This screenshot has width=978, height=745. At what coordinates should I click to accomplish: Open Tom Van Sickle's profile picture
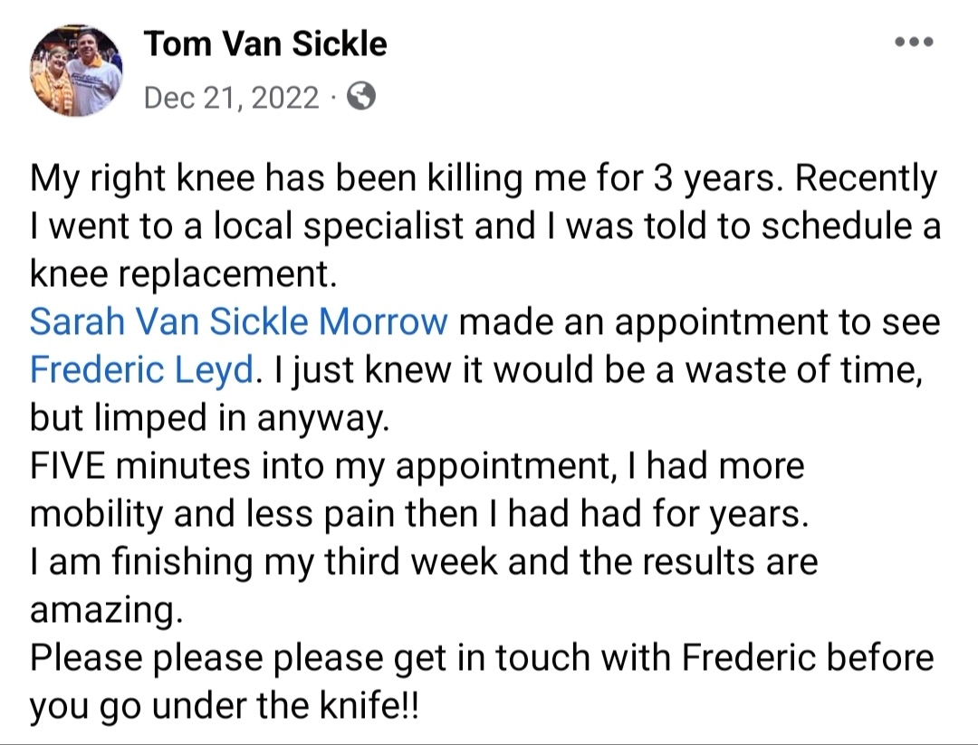(75, 71)
